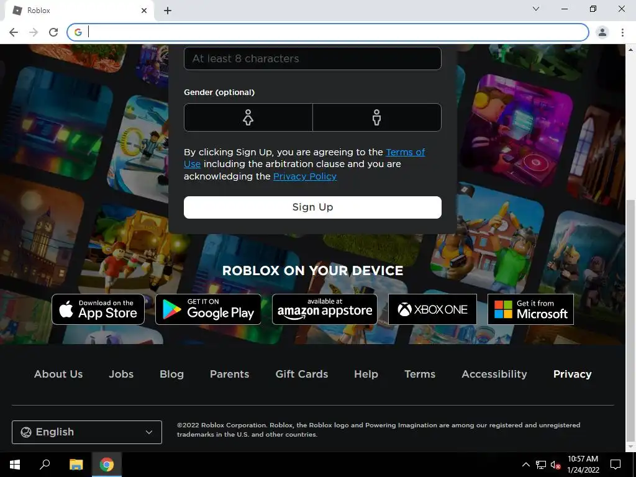
Task: Open Chrome's three-dot menu
Action: (x=622, y=32)
